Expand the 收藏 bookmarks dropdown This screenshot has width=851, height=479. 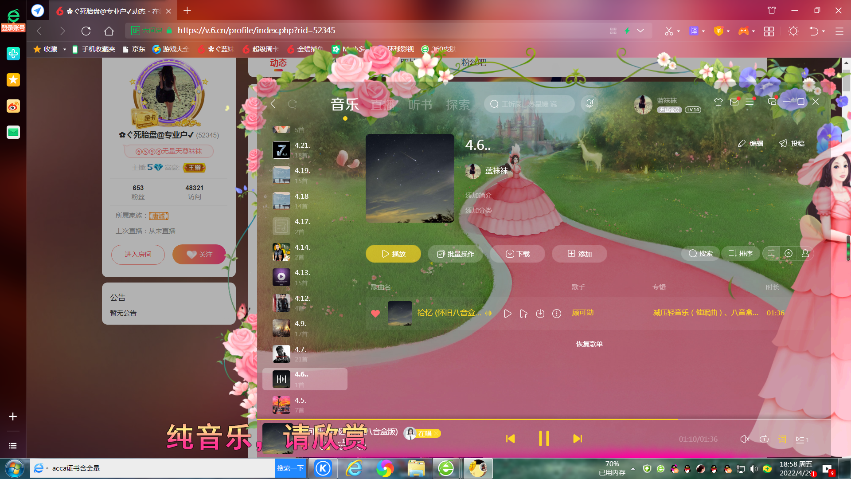[x=64, y=49]
